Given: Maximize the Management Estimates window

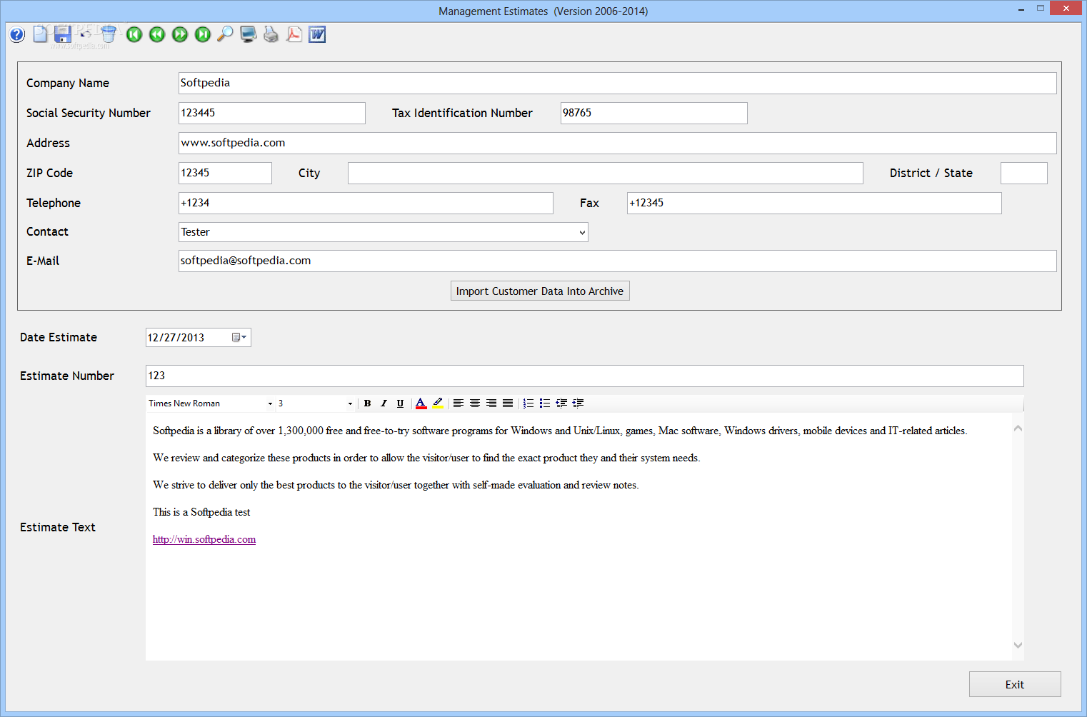Looking at the screenshot, I should [x=1041, y=9].
